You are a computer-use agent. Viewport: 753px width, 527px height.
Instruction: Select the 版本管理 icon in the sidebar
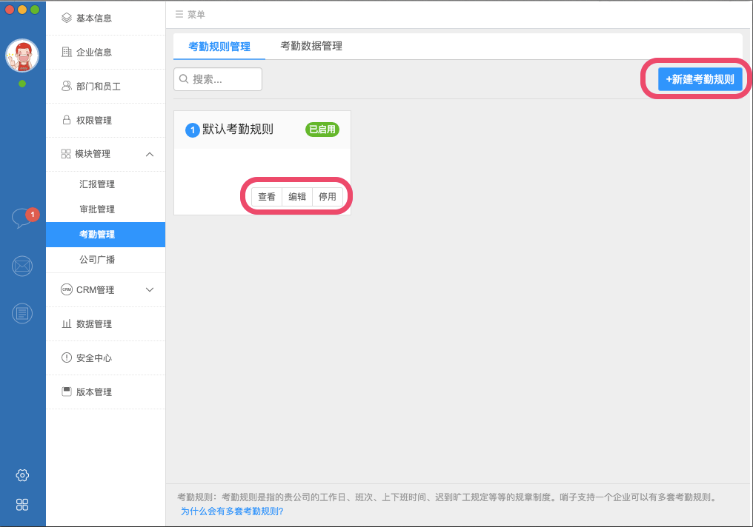(x=67, y=392)
